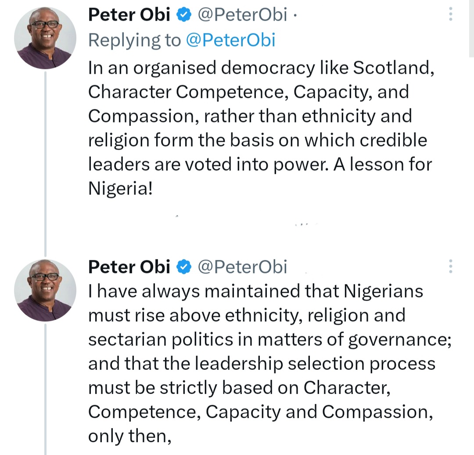This screenshot has height=455, width=474.
Task: Click the phrase 'A lesson for Nigeria!'
Action: point(260,176)
